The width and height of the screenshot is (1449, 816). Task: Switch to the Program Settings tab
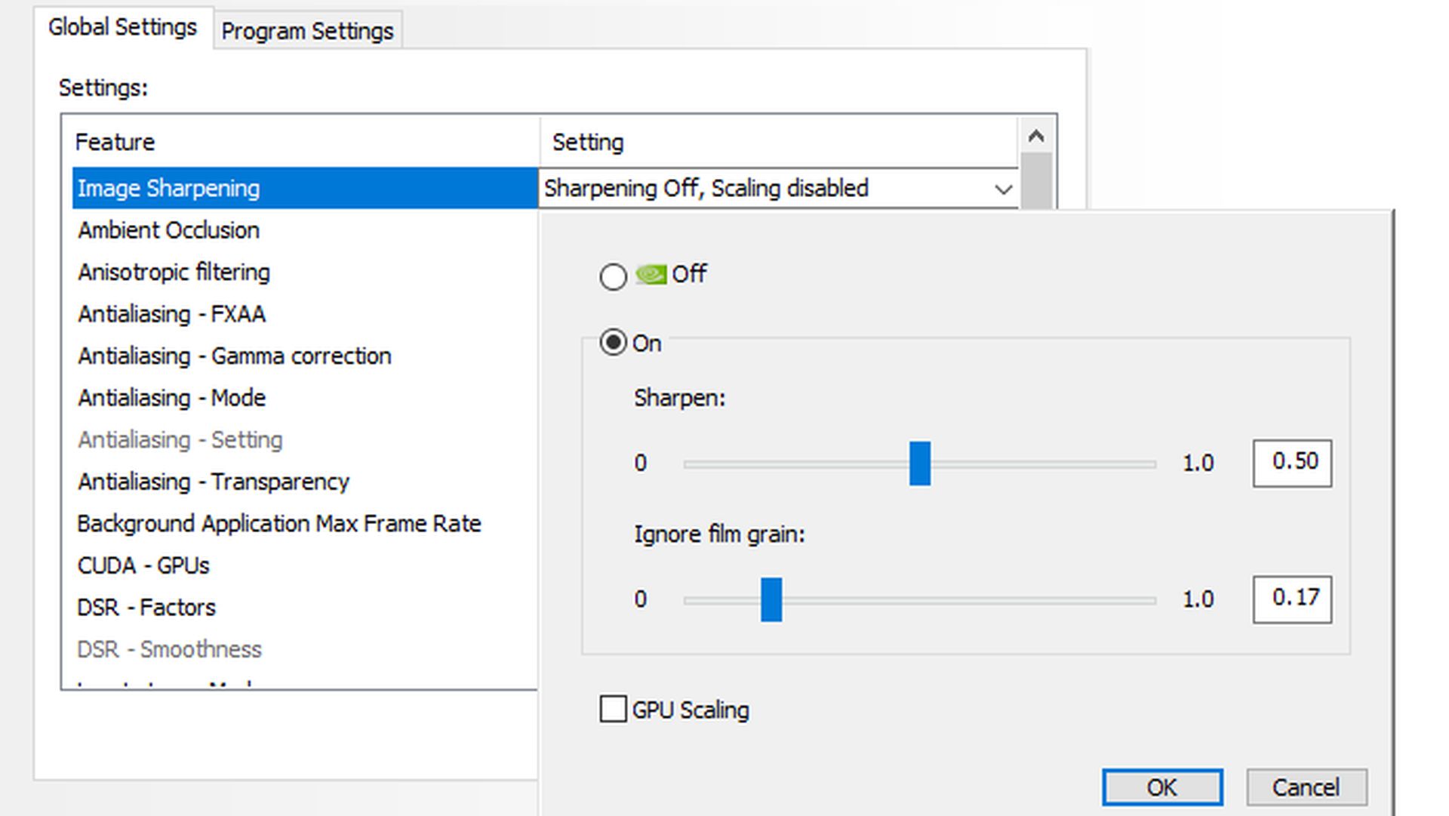307,31
